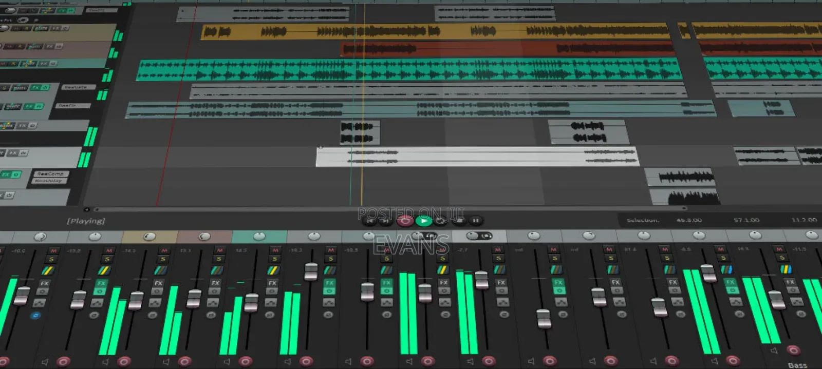Open routing icon on the Bass channel
Viewport: 822px width, 369px height.
[x=786, y=269]
